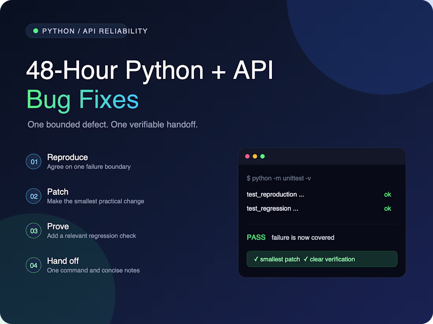Image resolution: width=433 pixels, height=324 pixels.
Task: Click the 'test_regression ...' line
Action: pyautogui.click(x=272, y=209)
